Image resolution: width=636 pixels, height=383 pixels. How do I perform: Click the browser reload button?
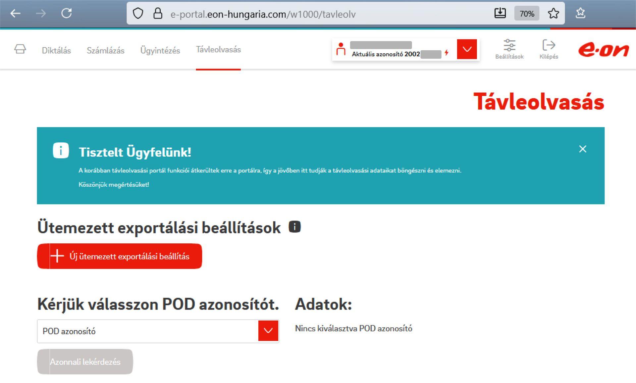[67, 14]
